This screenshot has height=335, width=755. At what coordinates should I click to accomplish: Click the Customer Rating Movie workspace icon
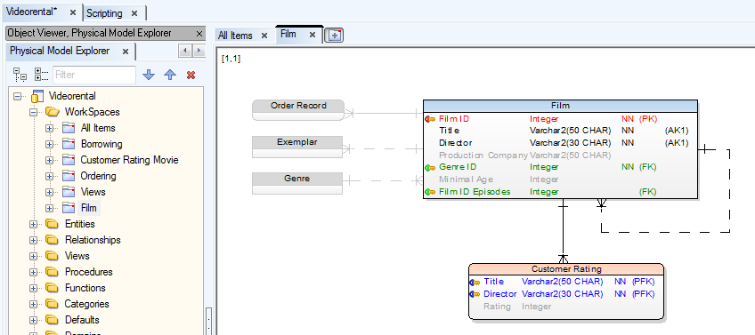69,160
